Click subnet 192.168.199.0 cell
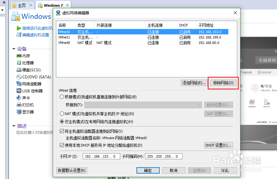The width and height of the screenshot is (277, 179). [210, 37]
